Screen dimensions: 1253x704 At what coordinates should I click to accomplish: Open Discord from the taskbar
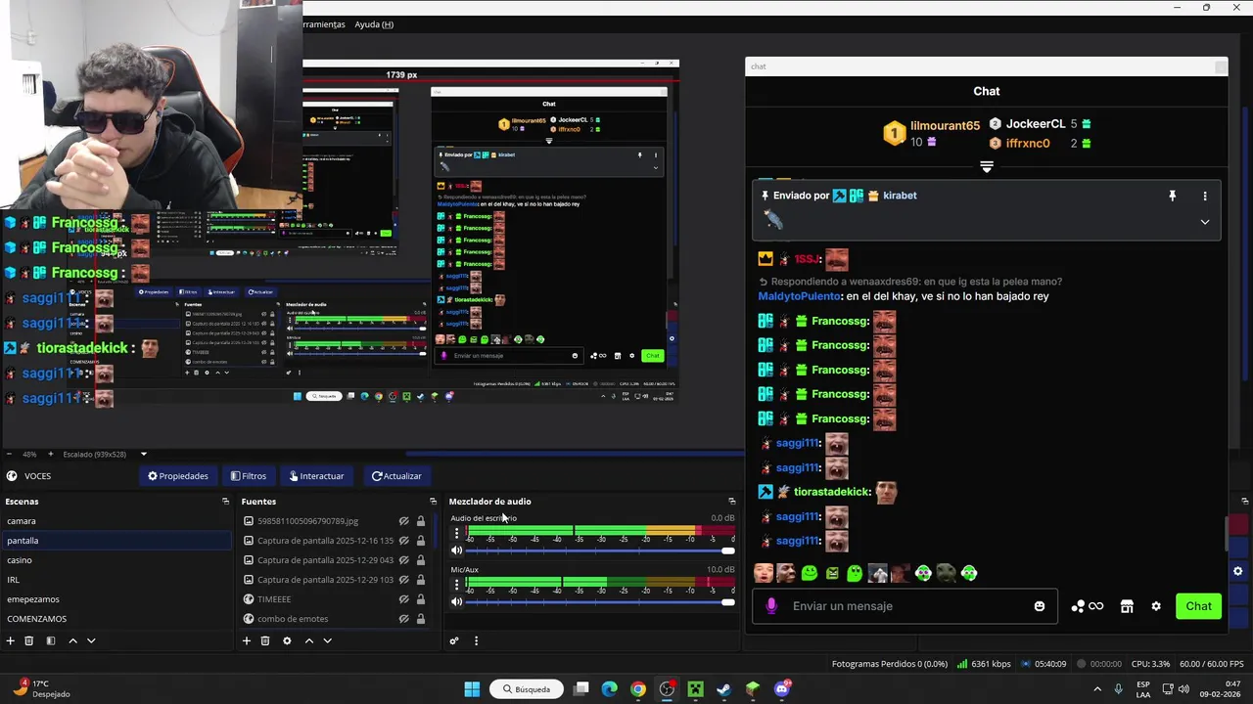[x=781, y=689]
